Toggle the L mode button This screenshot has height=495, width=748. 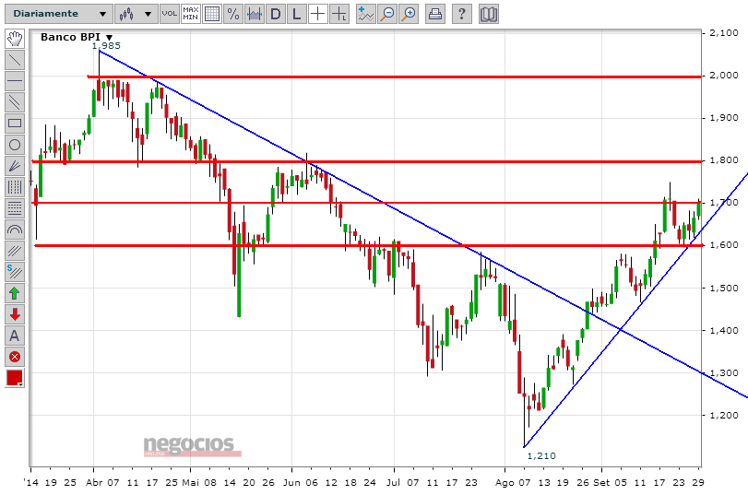297,14
